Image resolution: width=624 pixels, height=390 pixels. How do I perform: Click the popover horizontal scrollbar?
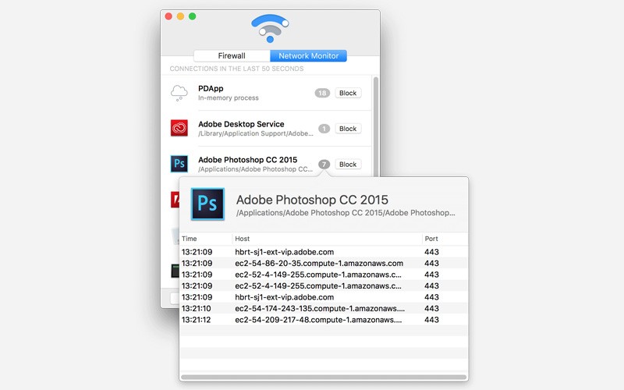(324, 377)
